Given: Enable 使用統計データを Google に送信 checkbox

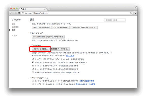Looking at the screenshot, I should click(33, 72).
